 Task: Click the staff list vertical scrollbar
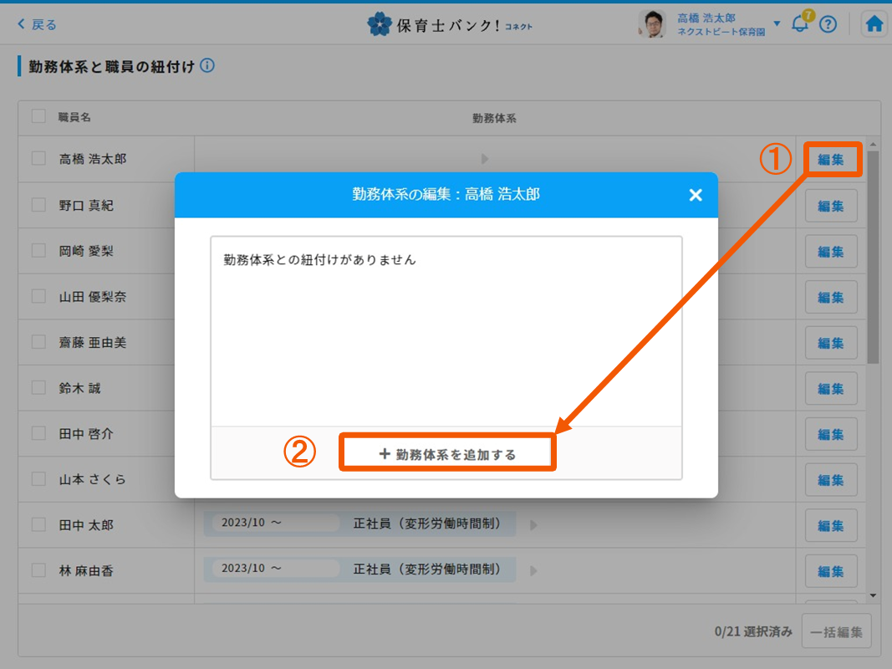click(873, 251)
